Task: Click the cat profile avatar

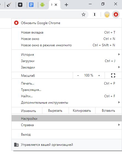Action: 107,15
